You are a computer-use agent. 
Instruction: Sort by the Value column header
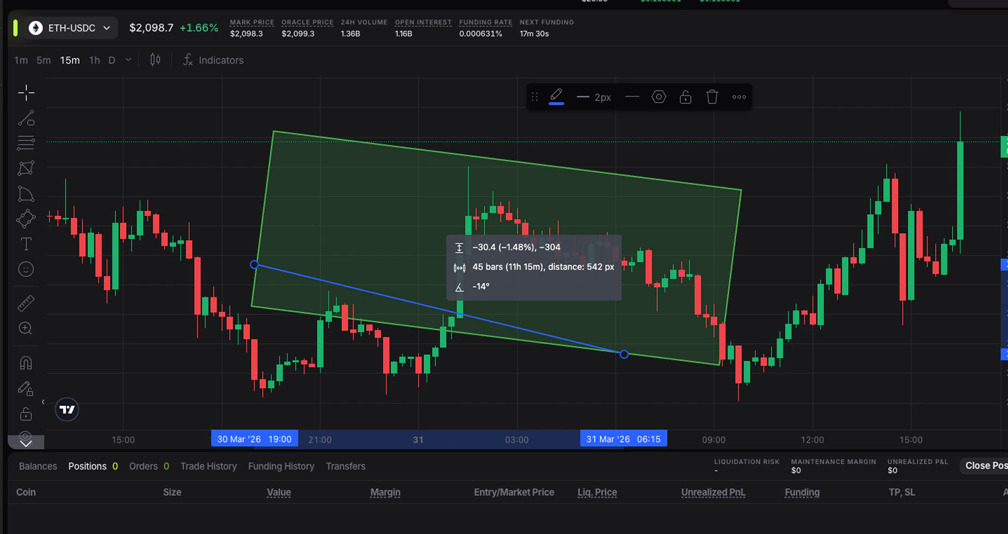click(279, 493)
